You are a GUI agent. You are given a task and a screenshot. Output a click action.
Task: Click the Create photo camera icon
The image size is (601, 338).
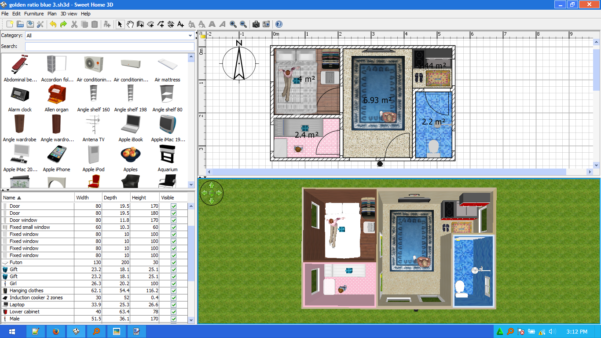256,24
